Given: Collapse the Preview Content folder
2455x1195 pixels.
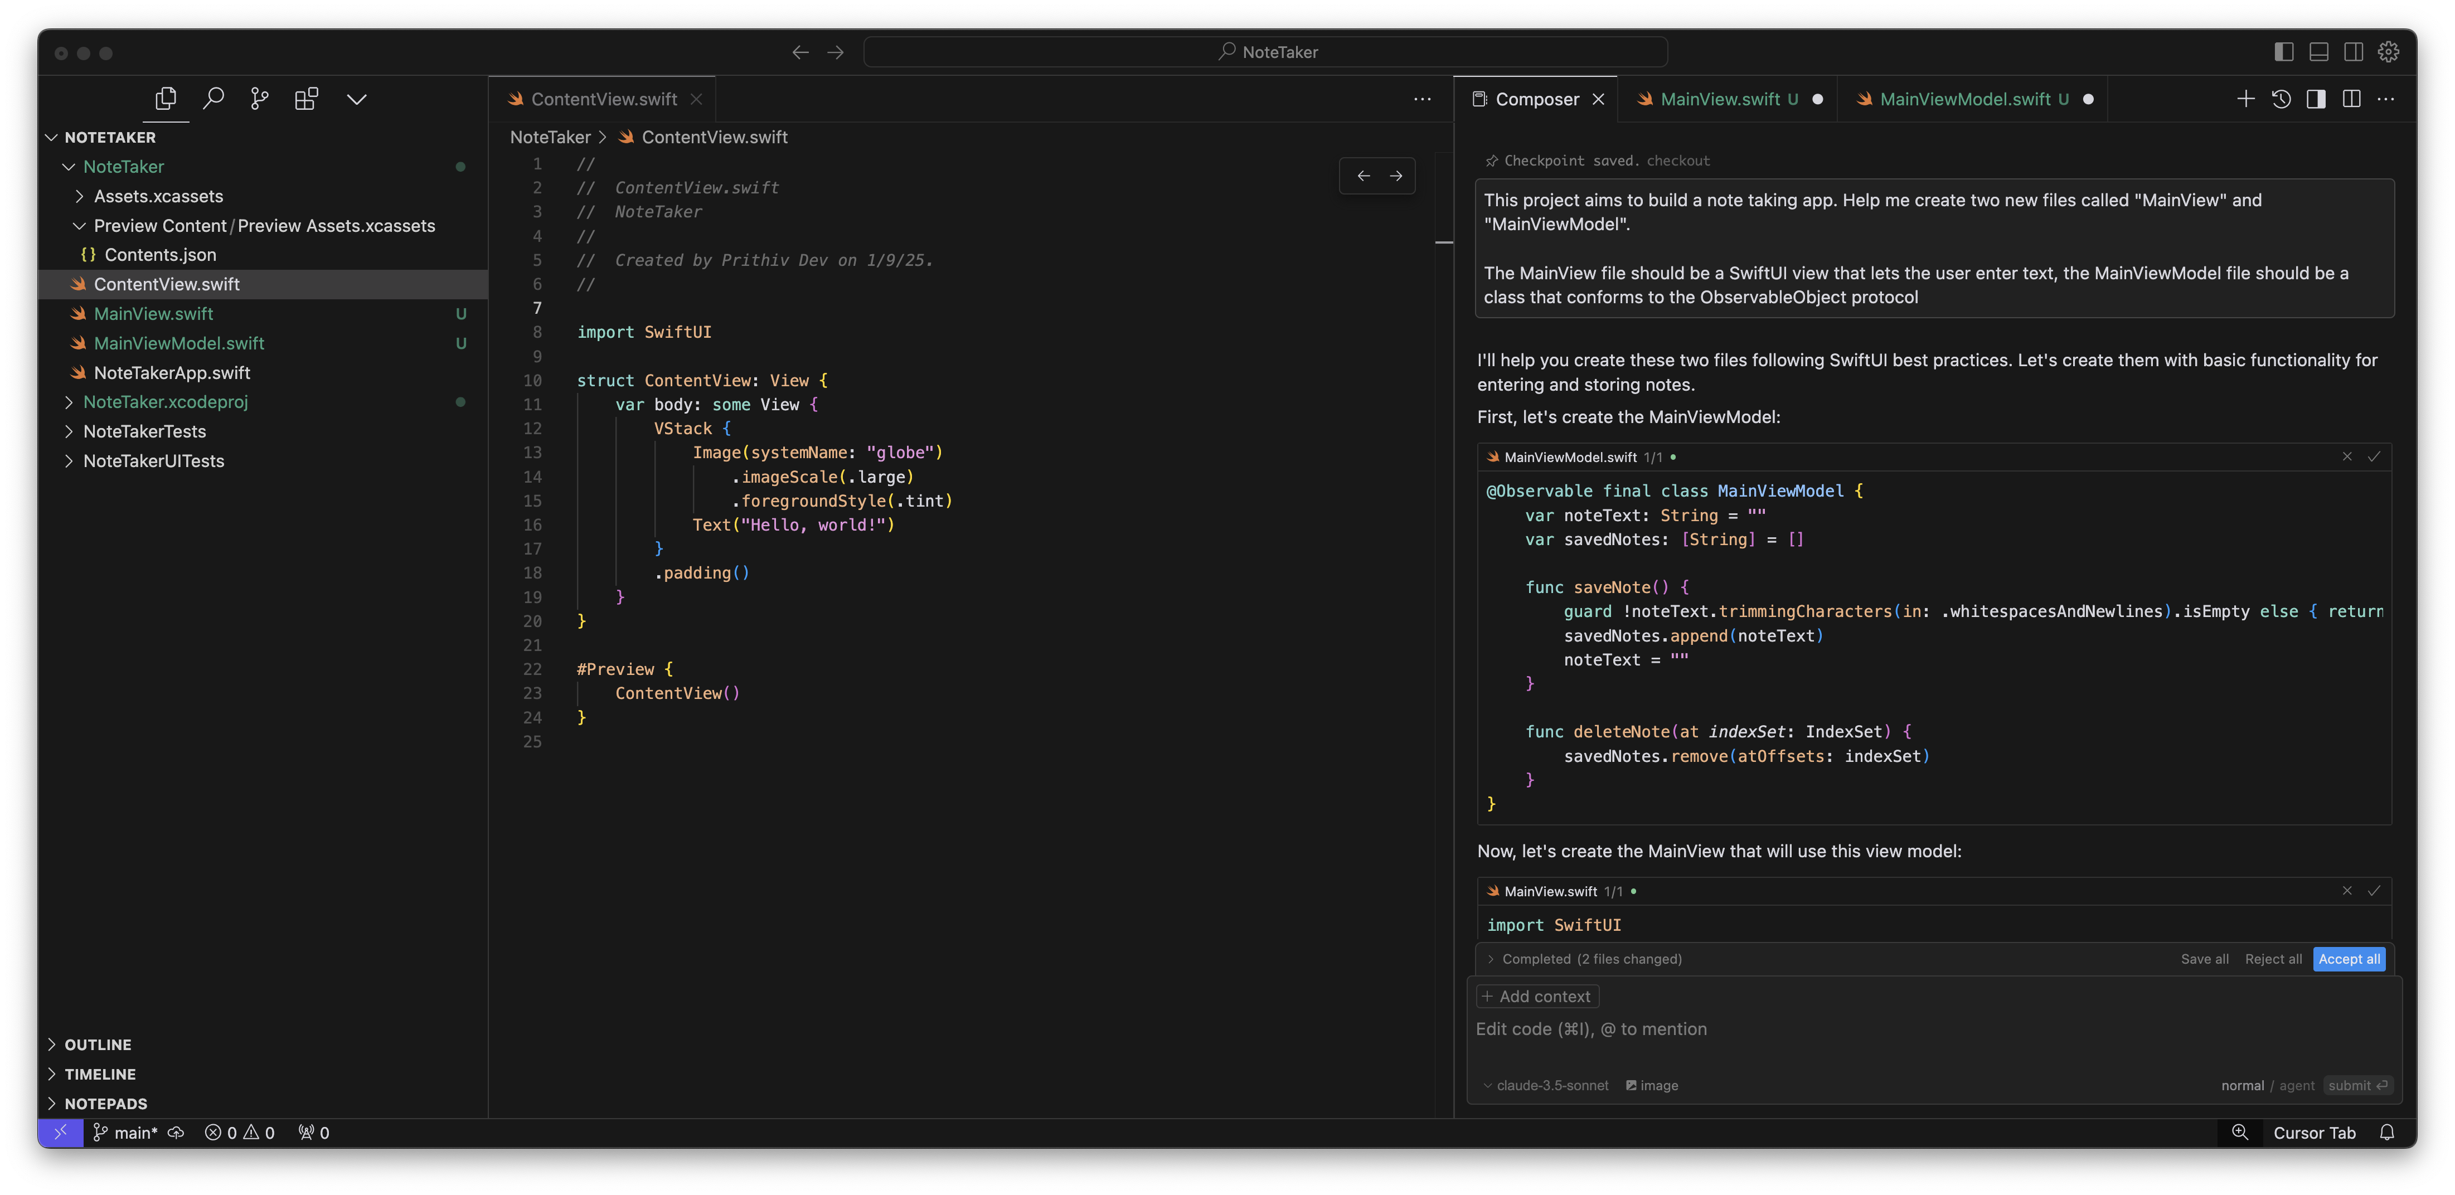Looking at the screenshot, I should pos(79,226).
